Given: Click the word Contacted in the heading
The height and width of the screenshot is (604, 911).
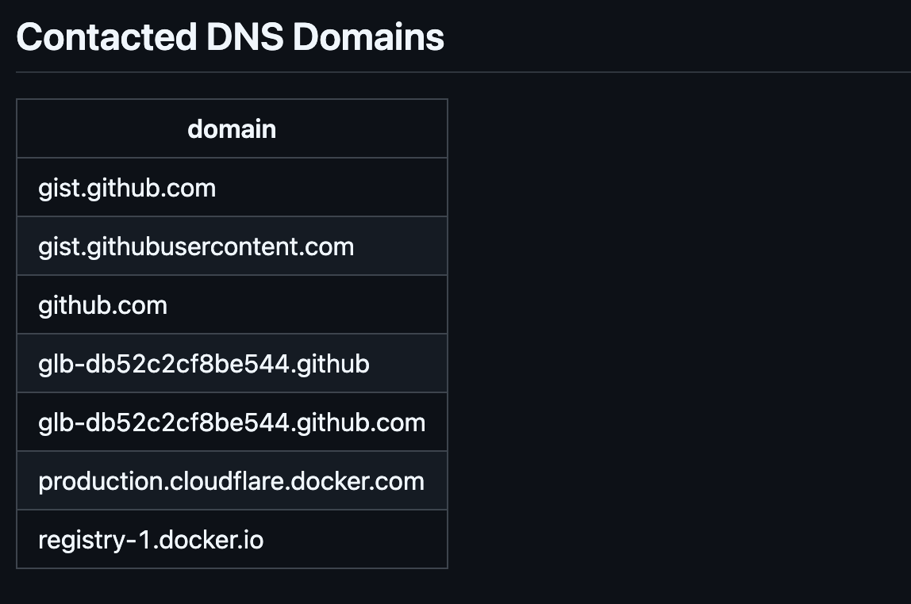Looking at the screenshot, I should 106,37.
